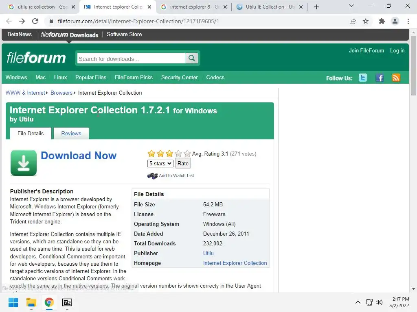Image resolution: width=417 pixels, height=312 pixels.
Task: Click Log in link
Action: click(397, 51)
